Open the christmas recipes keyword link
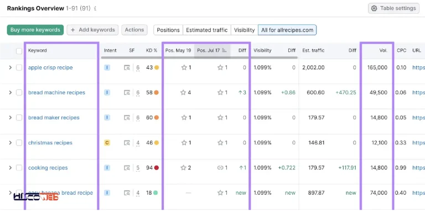 click(x=50, y=143)
